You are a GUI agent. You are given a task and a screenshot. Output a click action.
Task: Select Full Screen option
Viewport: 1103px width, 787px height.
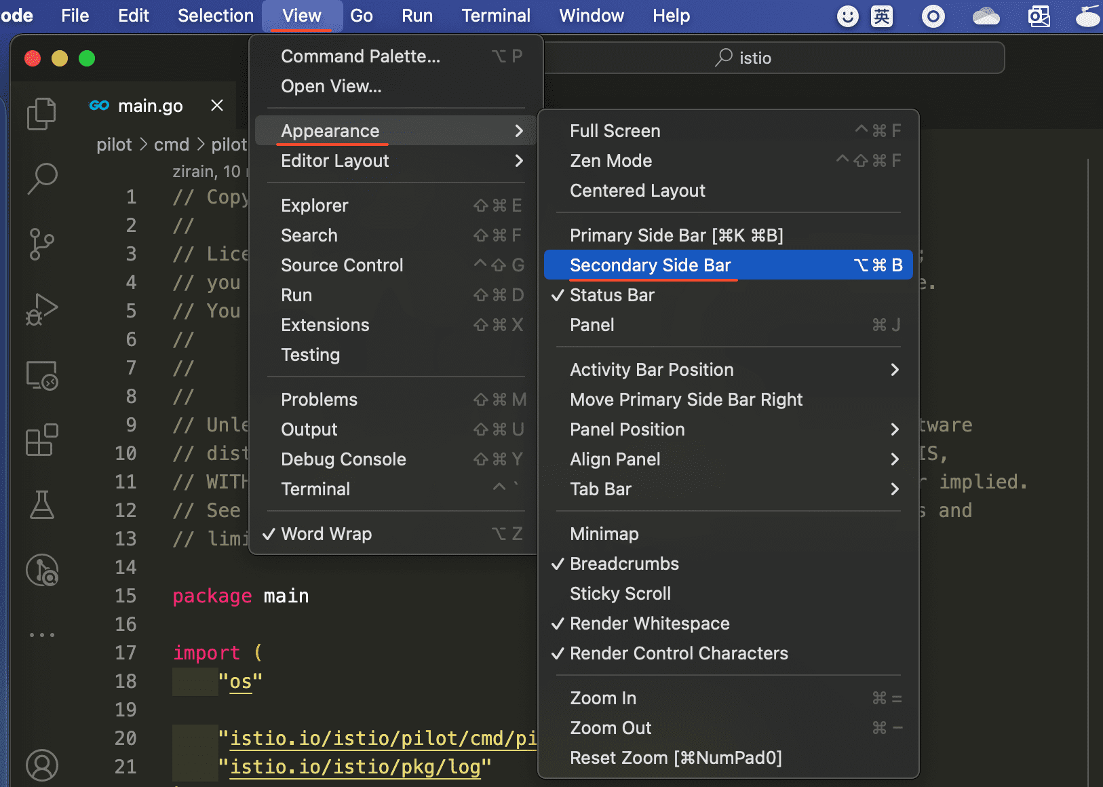coord(729,131)
